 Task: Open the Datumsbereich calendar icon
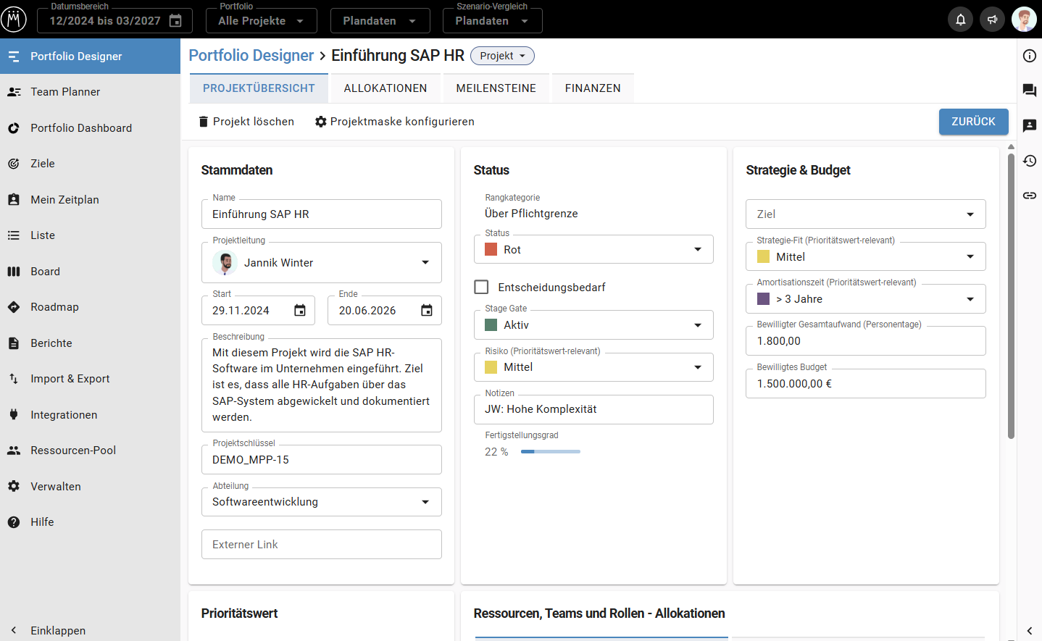(175, 21)
